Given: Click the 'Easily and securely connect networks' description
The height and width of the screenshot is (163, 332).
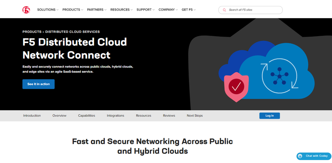Looking at the screenshot, I should coord(78,69).
